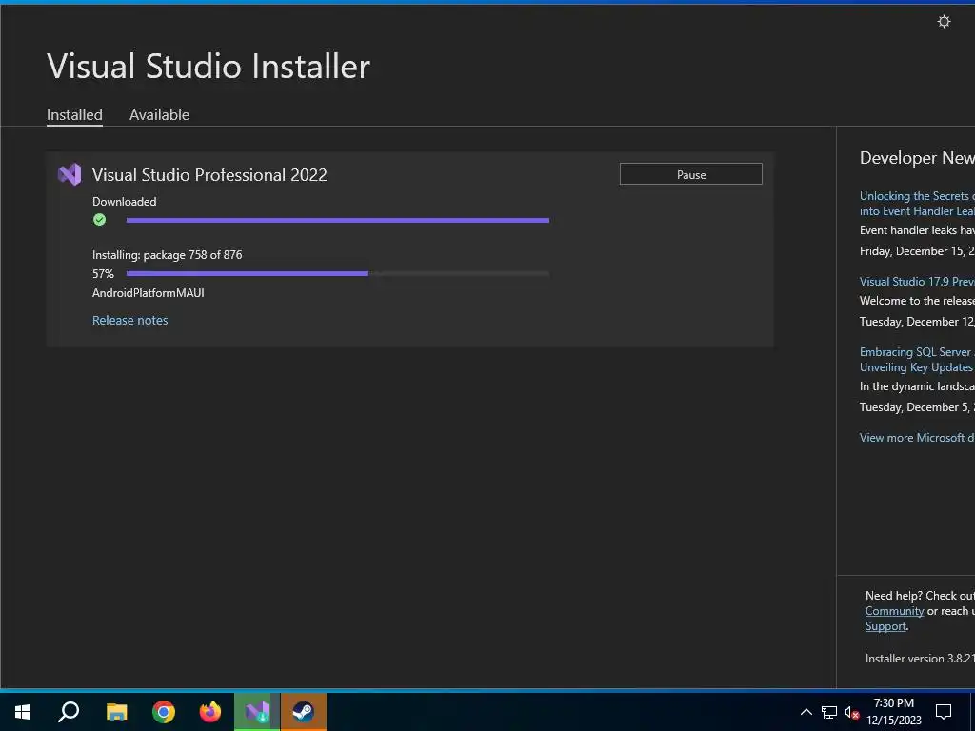Image resolution: width=975 pixels, height=731 pixels.
Task: Click the Installer version text
Action: tap(920, 659)
